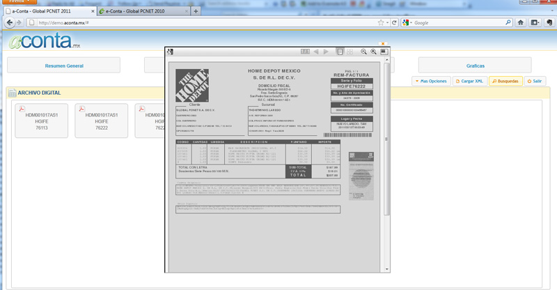
Task: Bookmark this page with star icon
Action: tap(381, 23)
